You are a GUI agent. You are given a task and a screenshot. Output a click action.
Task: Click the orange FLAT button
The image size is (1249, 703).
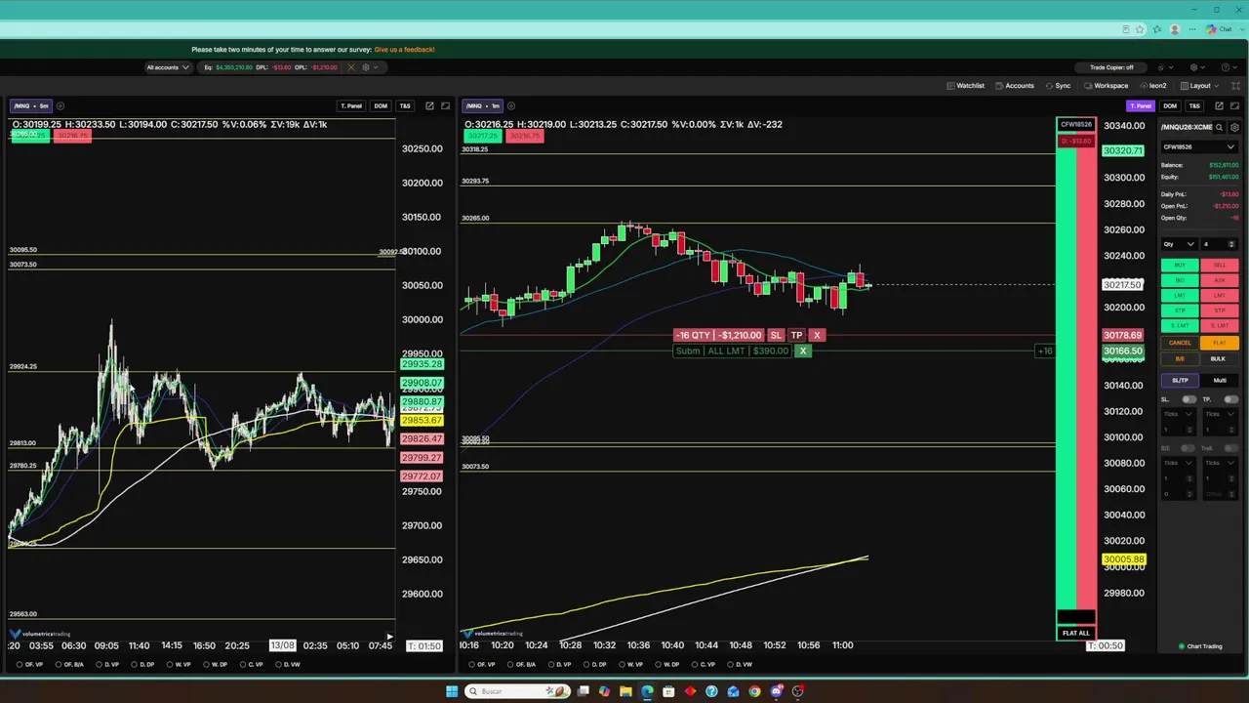coord(1220,343)
